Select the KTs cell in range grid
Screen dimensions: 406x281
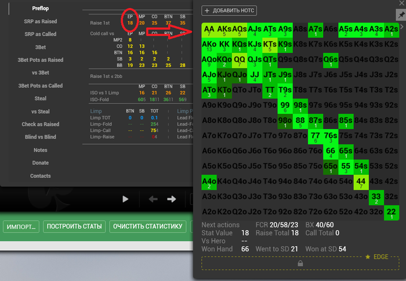[270, 45]
